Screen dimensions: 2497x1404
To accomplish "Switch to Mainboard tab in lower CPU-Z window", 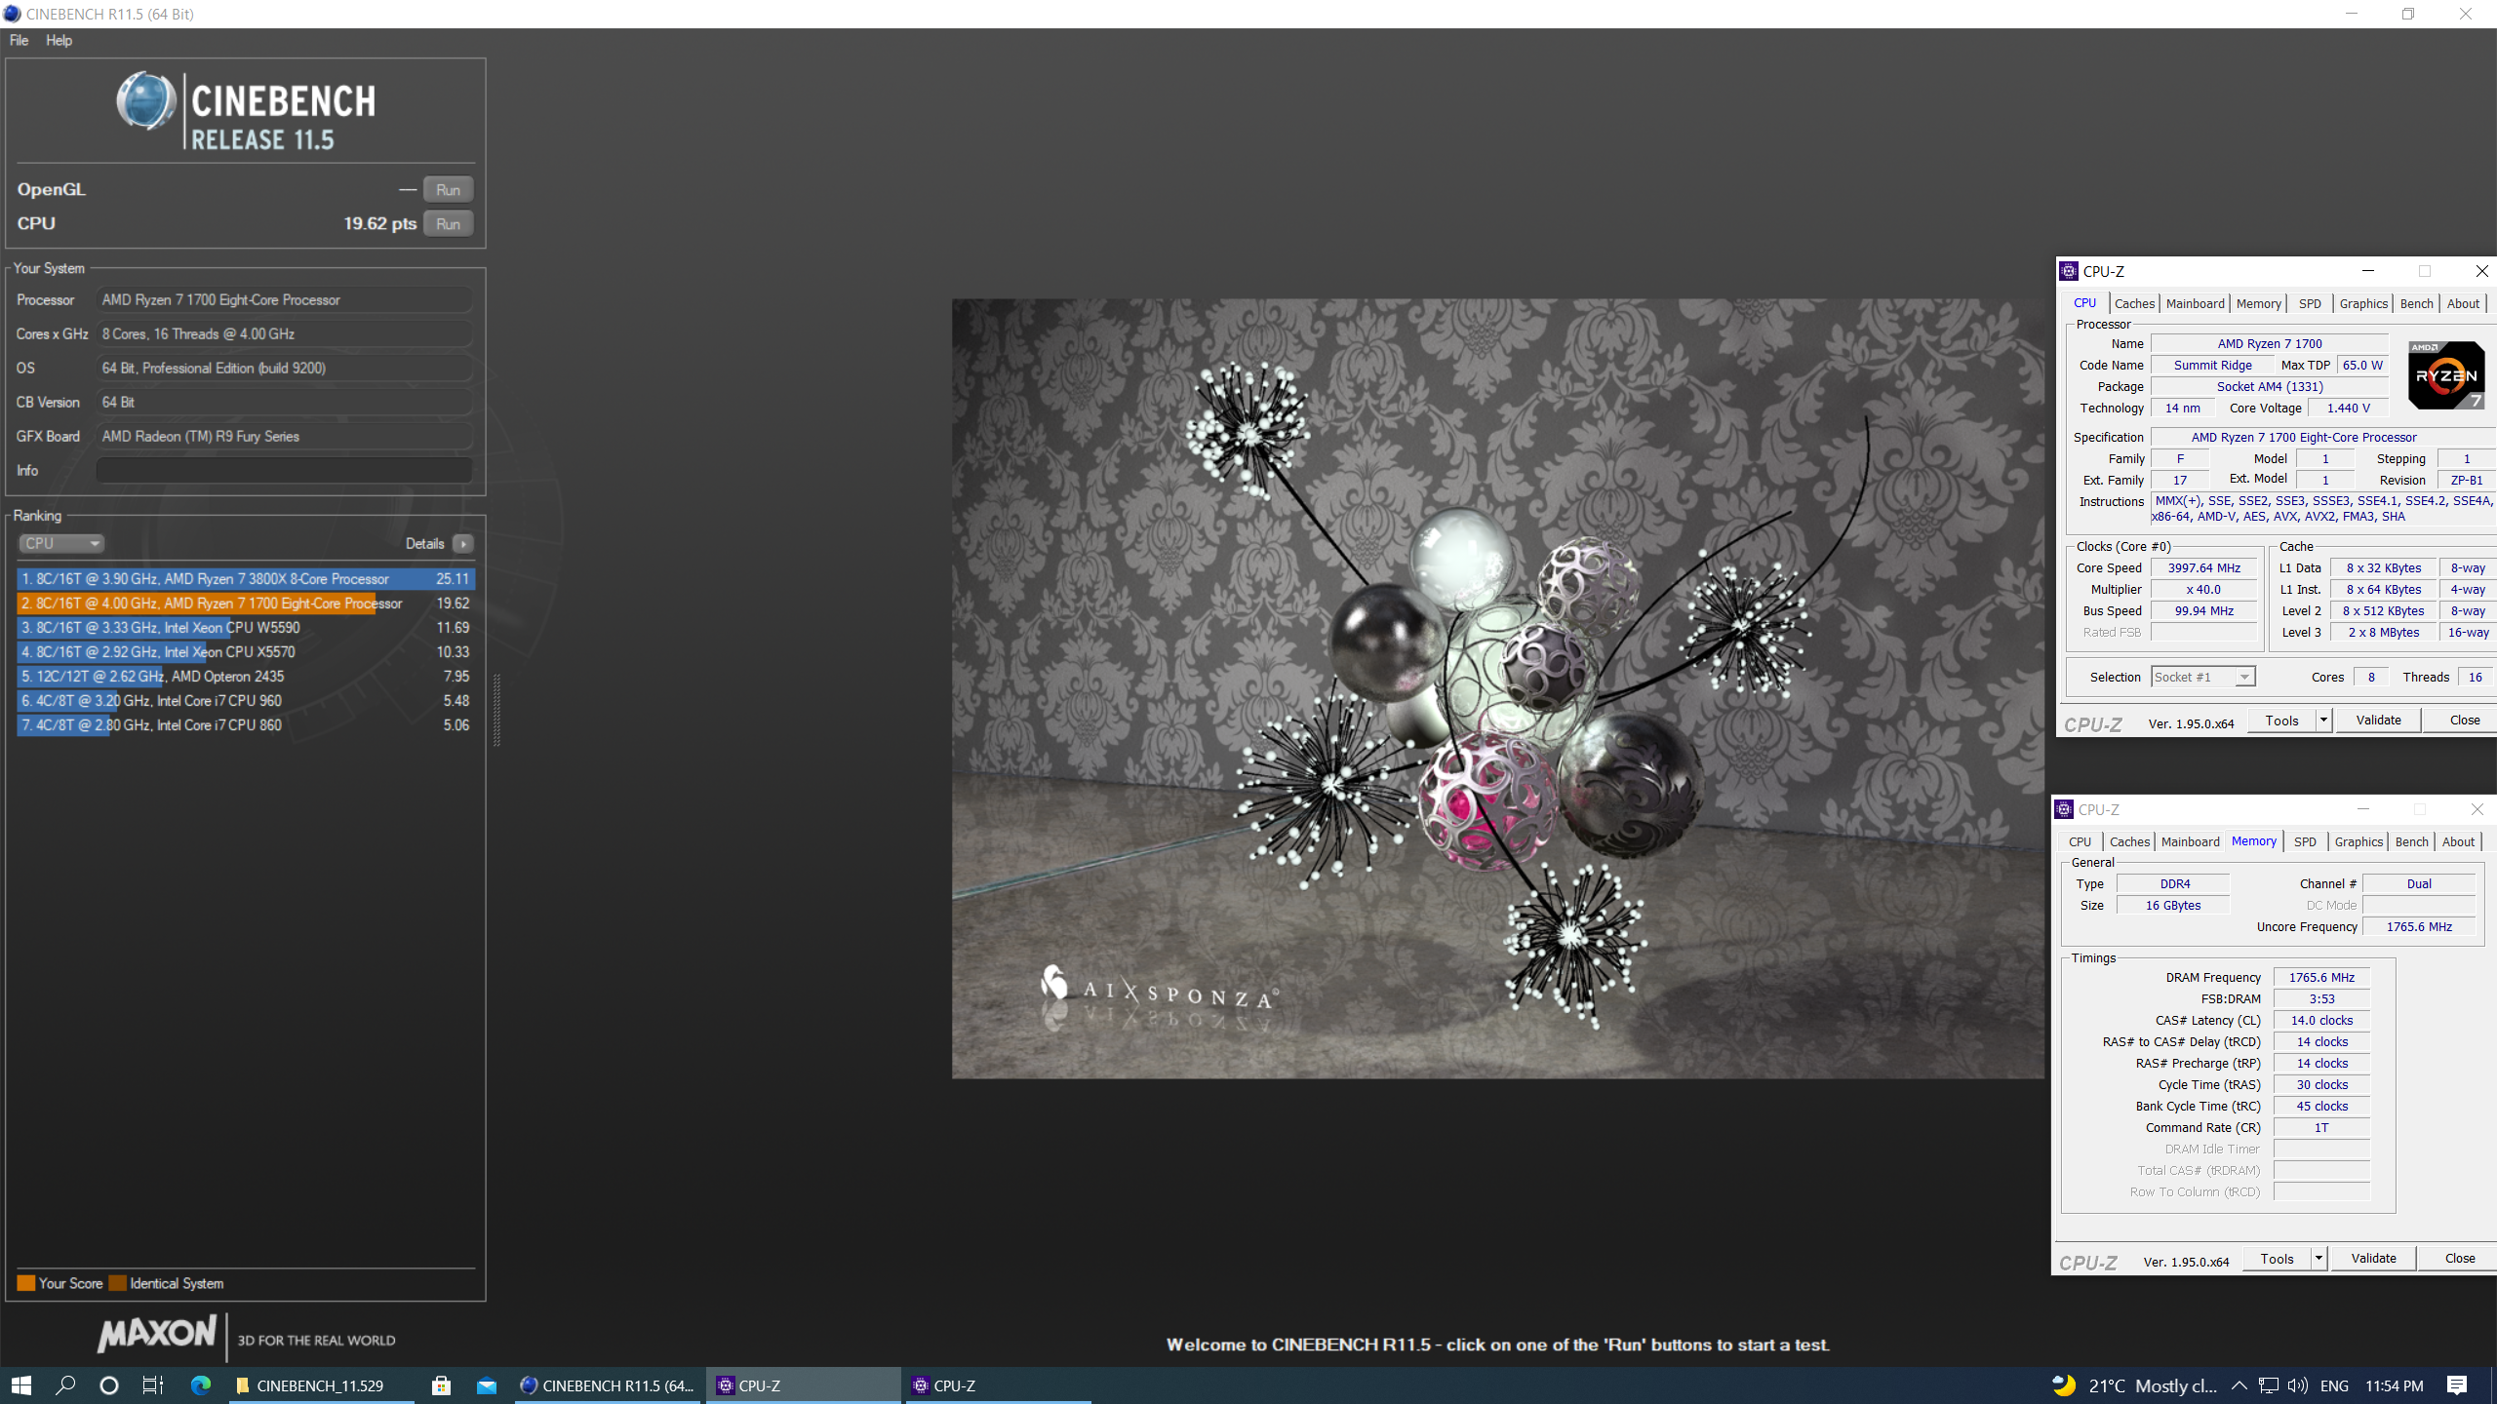I will [2190, 841].
